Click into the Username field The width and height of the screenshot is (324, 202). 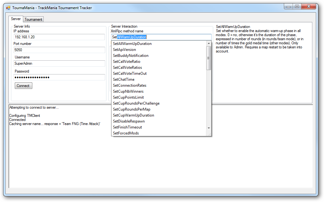pyautogui.click(x=59, y=63)
